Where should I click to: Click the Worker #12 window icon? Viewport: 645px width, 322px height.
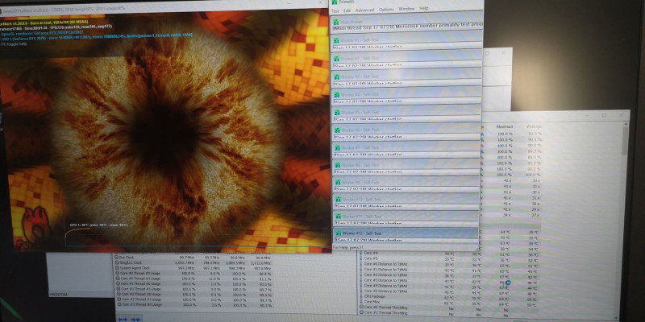pyautogui.click(x=339, y=233)
